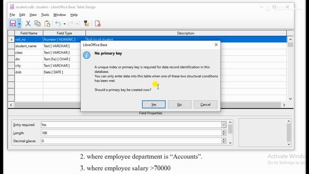Increase Decimal places with stepper up arrow
309x174 pixels.
pyautogui.click(x=224, y=140)
